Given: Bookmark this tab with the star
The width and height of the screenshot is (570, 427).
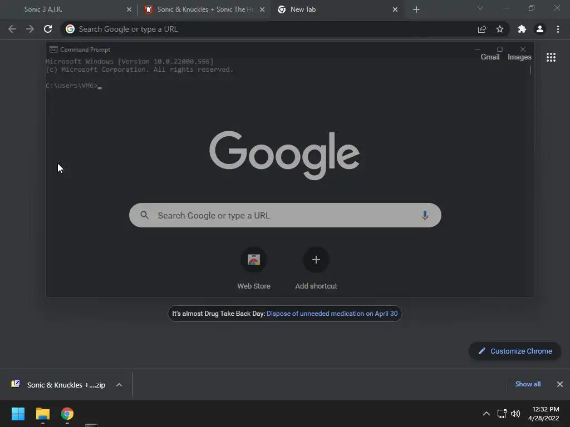Looking at the screenshot, I should (500, 29).
